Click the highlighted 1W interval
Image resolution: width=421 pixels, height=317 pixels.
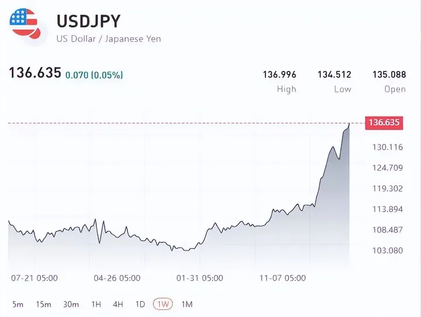(x=163, y=304)
